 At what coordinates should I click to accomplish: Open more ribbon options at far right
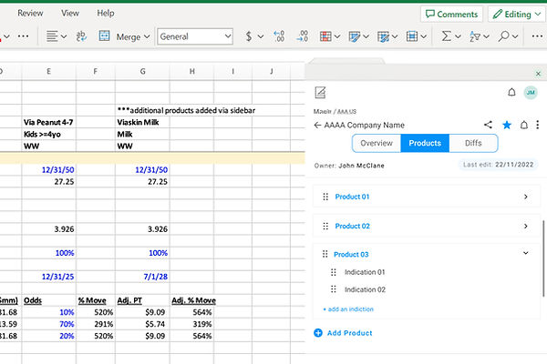point(537,36)
